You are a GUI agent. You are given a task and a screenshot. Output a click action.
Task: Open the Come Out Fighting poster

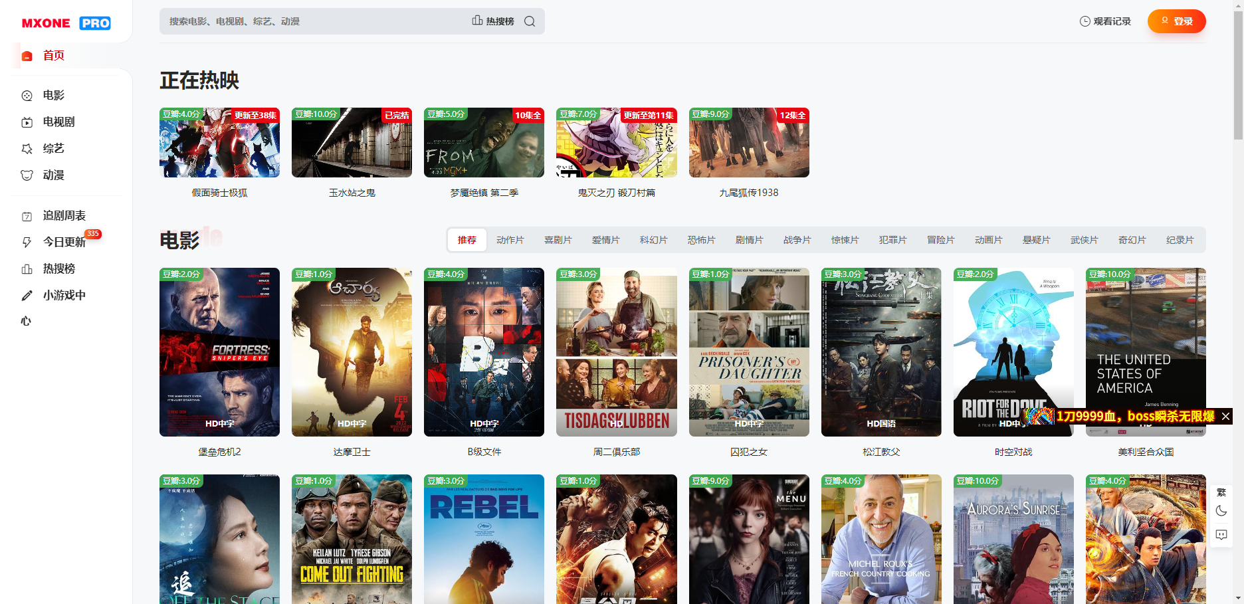352,540
